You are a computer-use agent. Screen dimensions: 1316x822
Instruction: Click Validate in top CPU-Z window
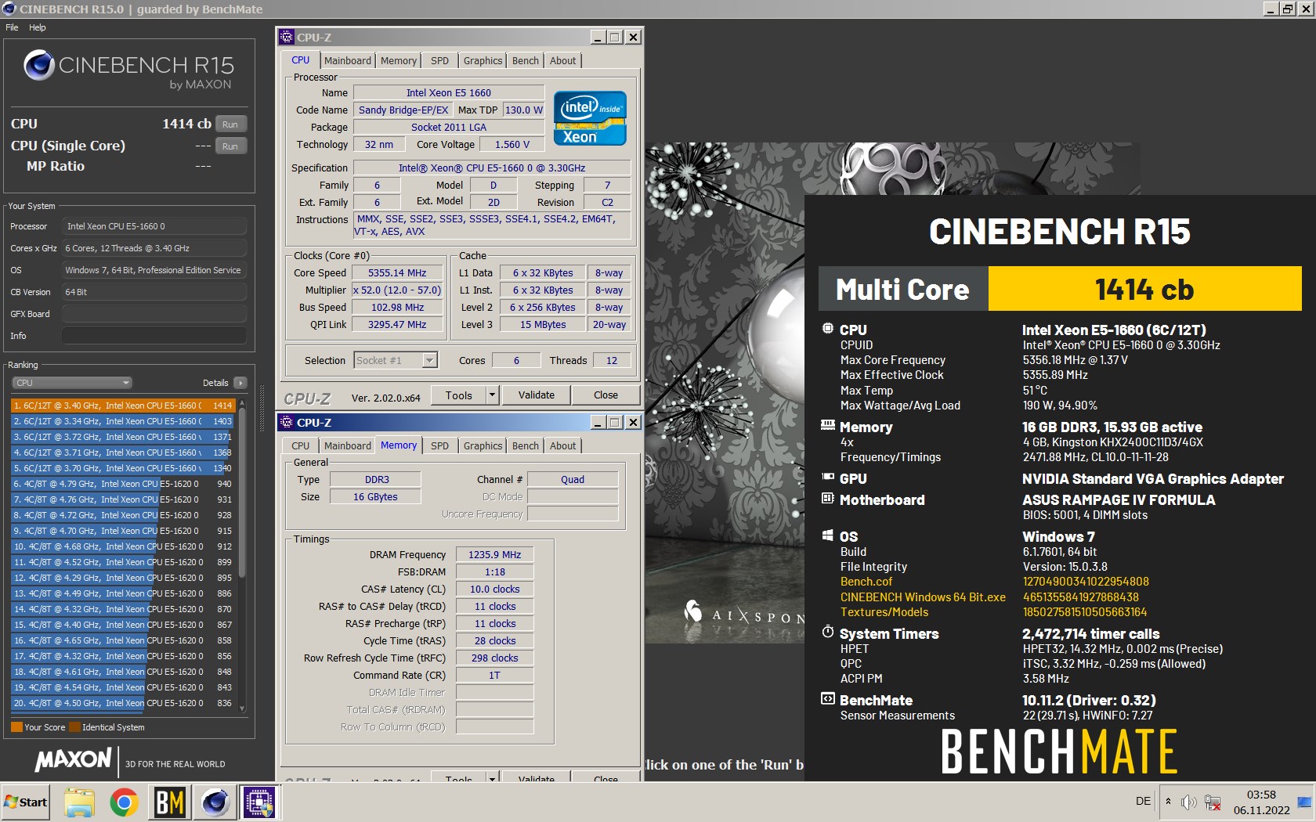click(537, 395)
